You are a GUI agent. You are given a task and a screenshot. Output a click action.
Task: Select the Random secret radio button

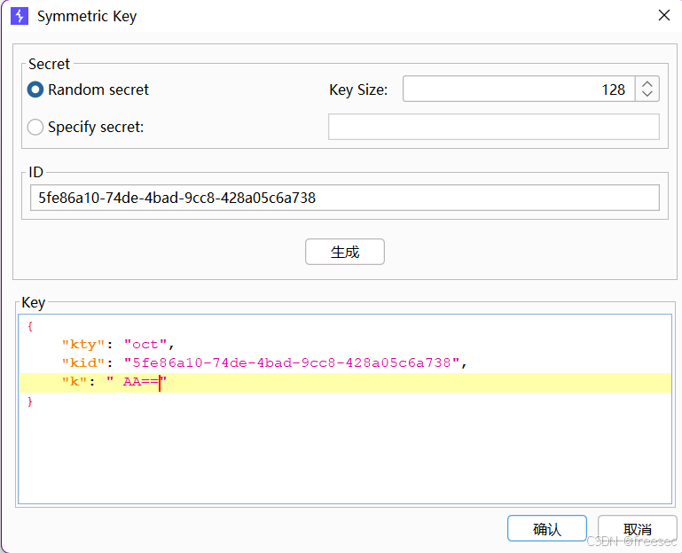point(35,90)
